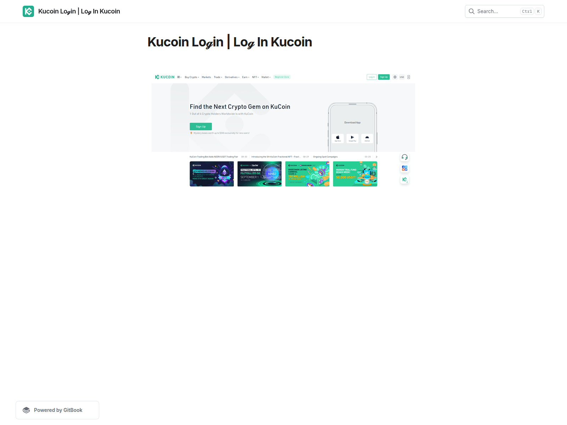The height and width of the screenshot is (425, 567).
Task: Click the green KuCoin logo in the header
Action: click(x=28, y=11)
